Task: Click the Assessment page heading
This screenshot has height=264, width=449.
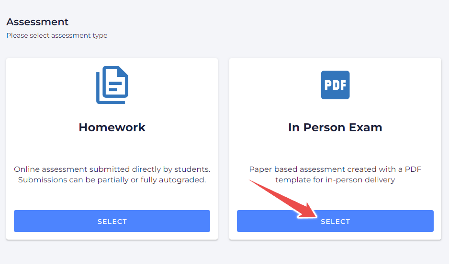Action: pyautogui.click(x=37, y=22)
